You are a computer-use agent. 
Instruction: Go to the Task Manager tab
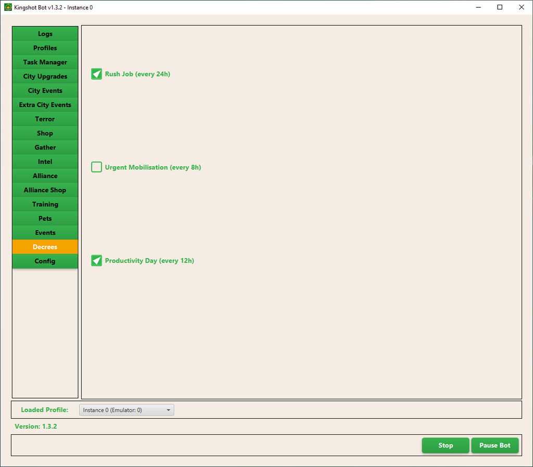(45, 62)
